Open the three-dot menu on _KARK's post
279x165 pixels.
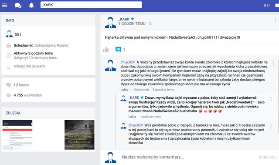(x=275, y=20)
